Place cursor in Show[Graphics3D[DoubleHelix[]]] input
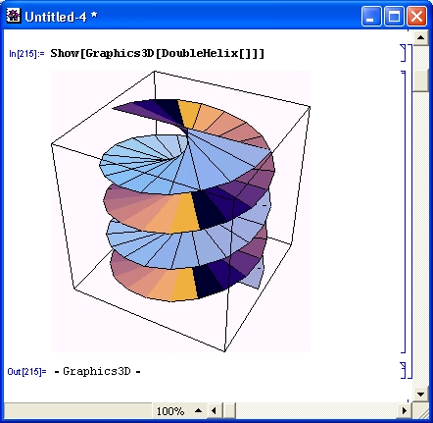Viewport: 433px width, 423px height. pos(157,53)
